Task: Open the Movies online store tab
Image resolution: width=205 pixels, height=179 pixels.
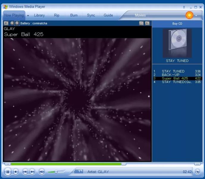Action: [140, 15]
